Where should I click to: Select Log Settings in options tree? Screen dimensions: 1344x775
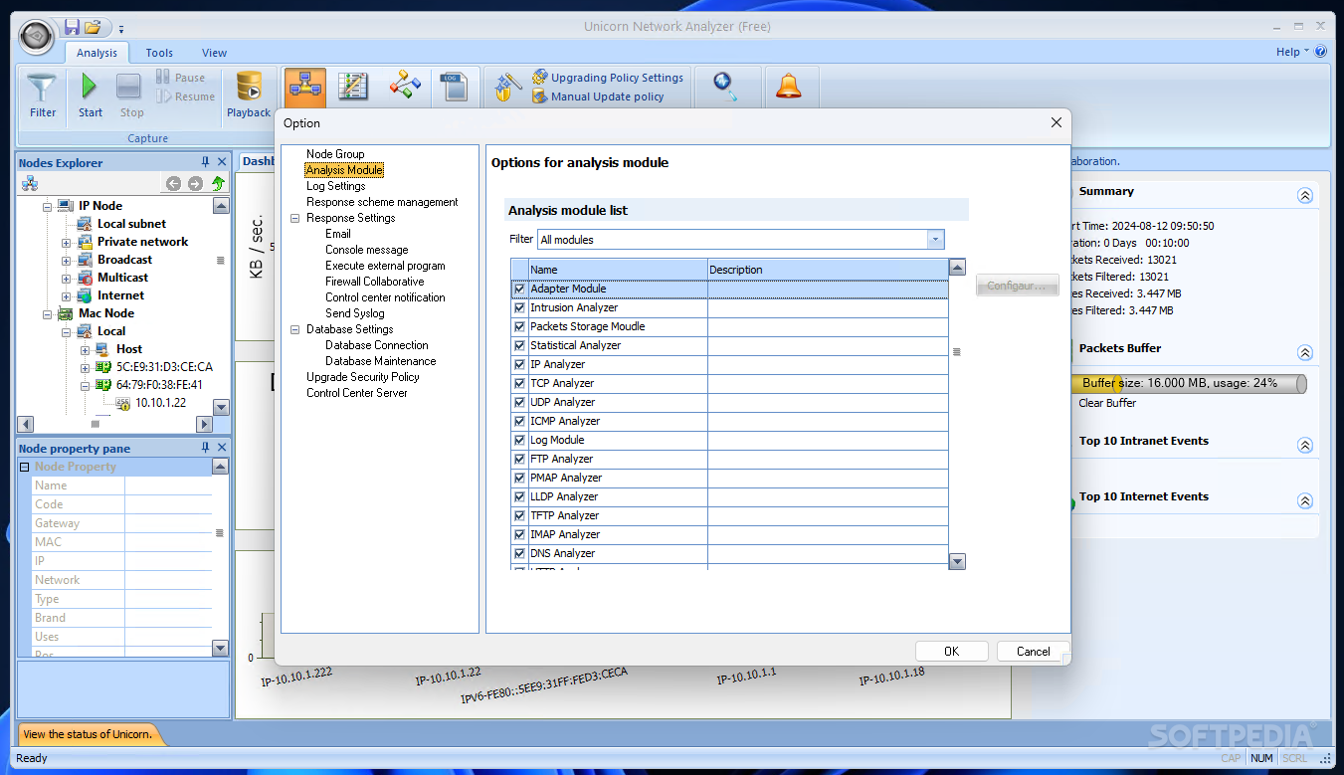[335, 186]
